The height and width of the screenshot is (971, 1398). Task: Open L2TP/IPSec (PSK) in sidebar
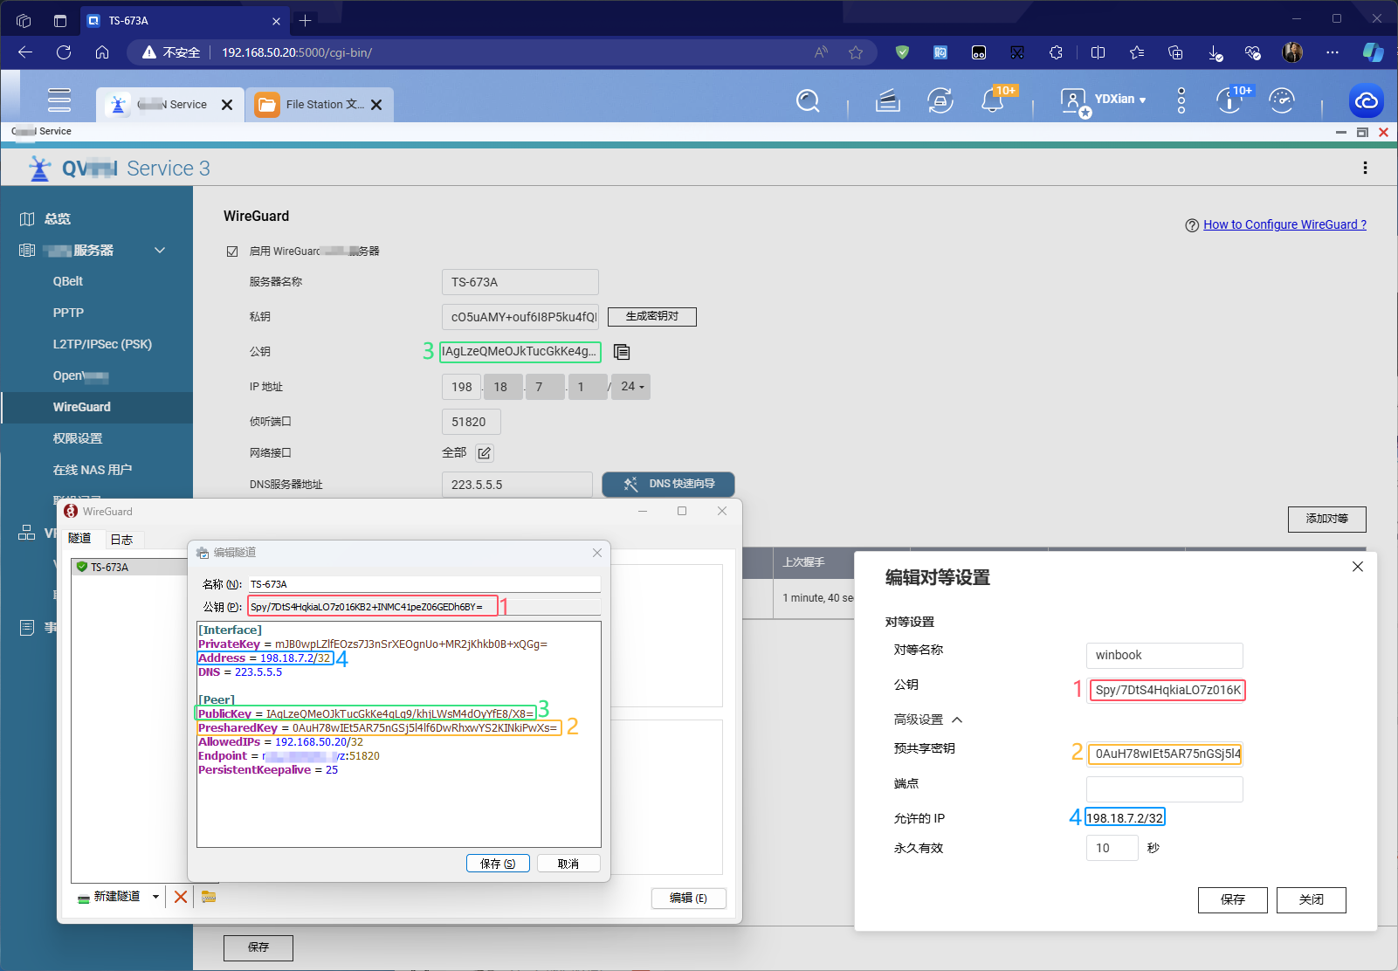point(102,344)
